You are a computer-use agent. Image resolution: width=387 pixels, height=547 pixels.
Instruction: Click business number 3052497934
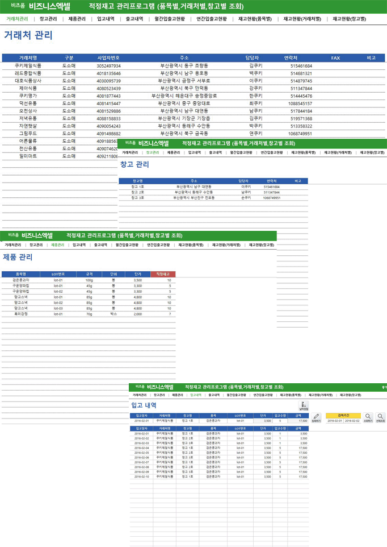108,66
